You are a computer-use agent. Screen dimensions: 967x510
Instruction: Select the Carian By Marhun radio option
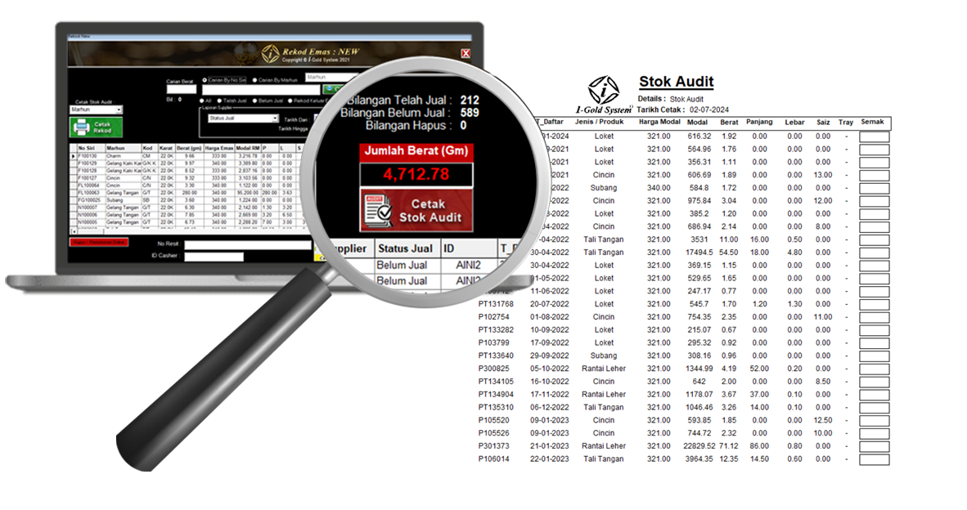254,80
